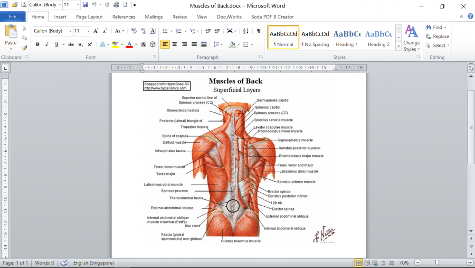Save the document with the floppy icon

click(x=85, y=5)
